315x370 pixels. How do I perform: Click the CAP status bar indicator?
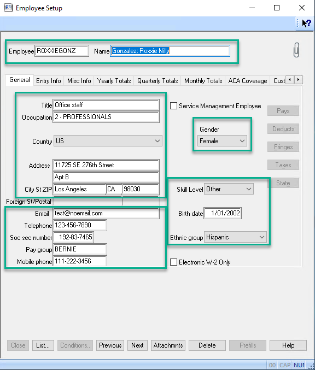click(x=285, y=365)
